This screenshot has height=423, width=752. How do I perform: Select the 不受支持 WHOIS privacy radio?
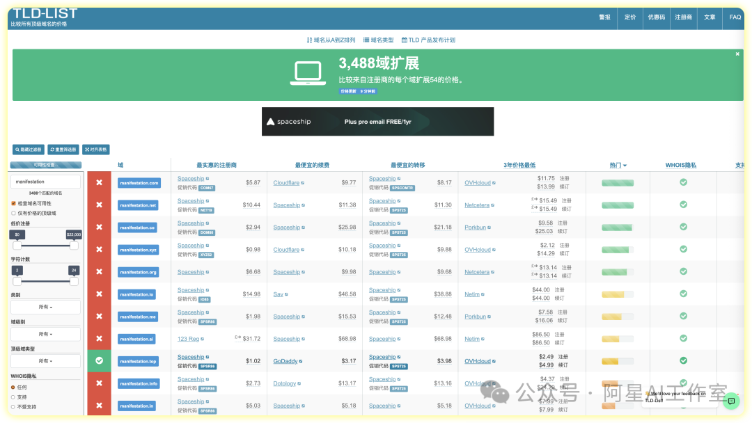click(x=13, y=407)
